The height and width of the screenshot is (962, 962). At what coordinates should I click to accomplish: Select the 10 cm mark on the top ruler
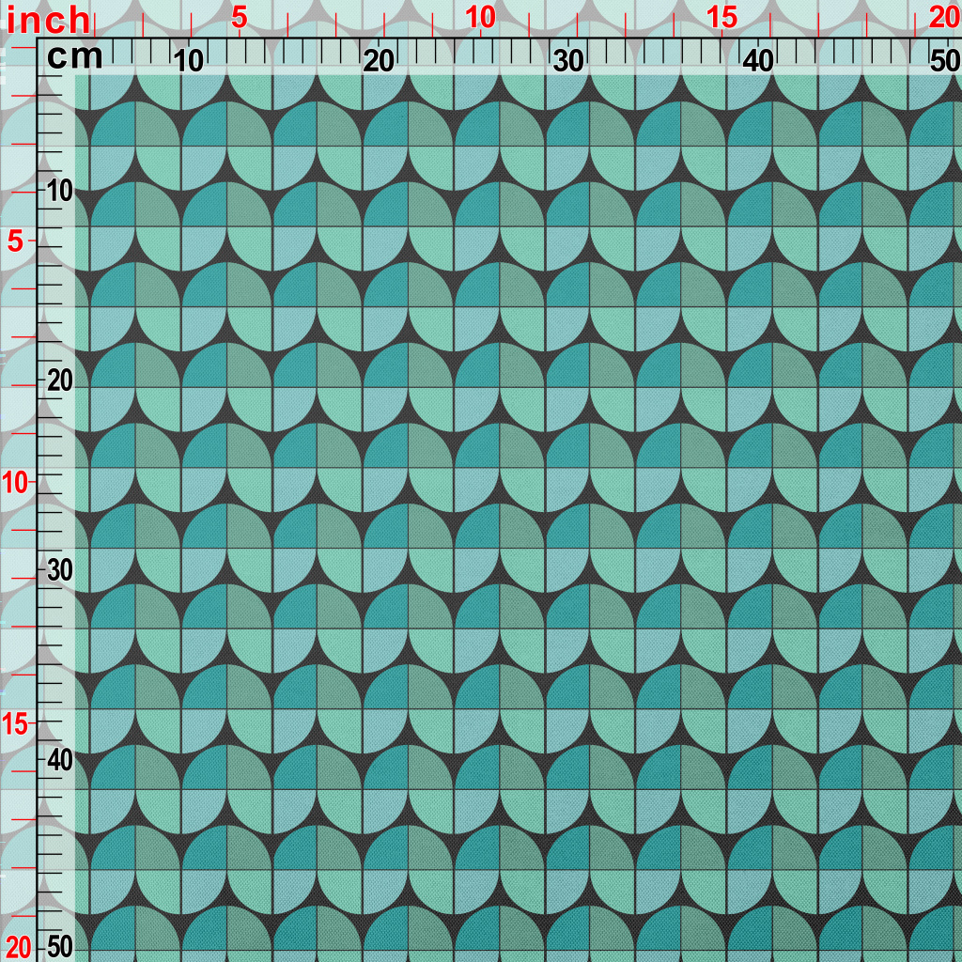[190, 62]
